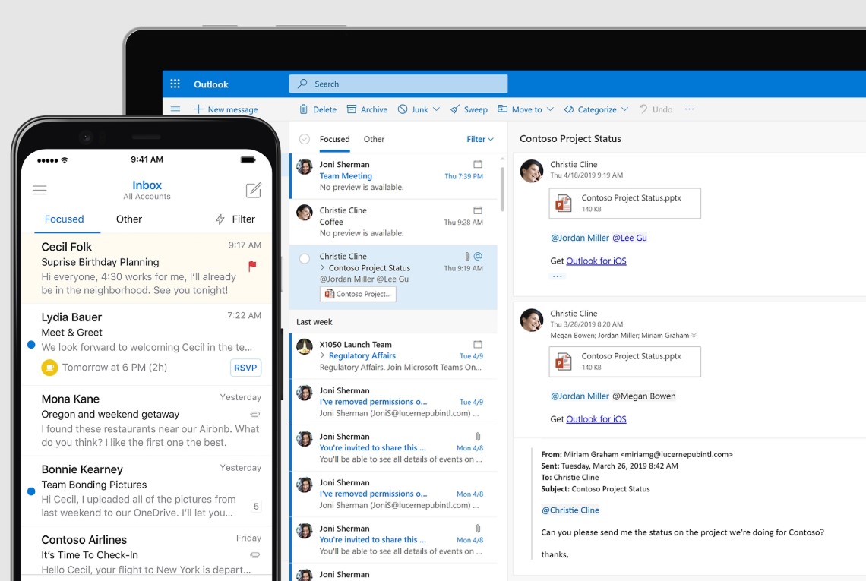The image size is (866, 581).
Task: Click the Sweep broom icon
Action: 455,109
